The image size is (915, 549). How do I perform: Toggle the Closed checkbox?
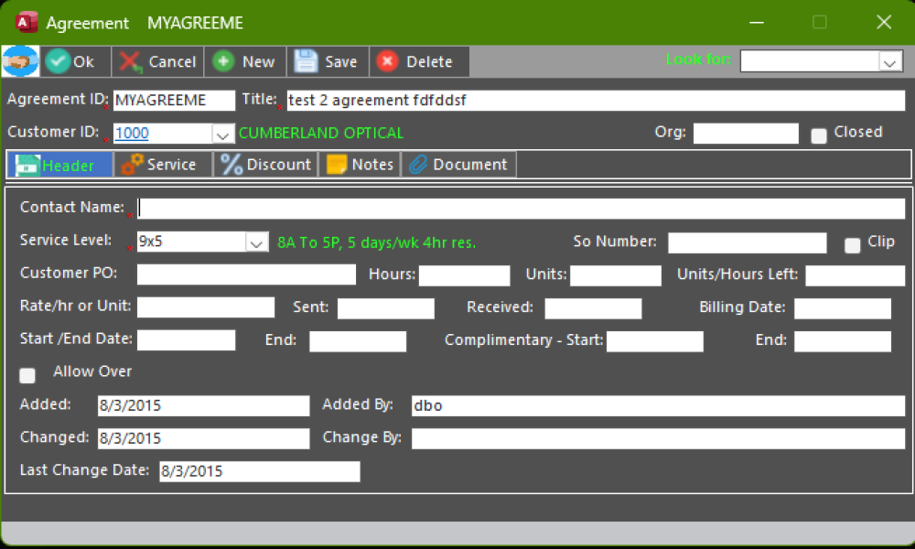(x=819, y=135)
